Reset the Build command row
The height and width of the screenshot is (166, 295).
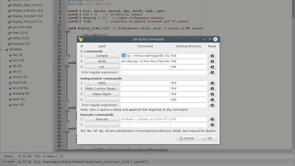coord(212,61)
